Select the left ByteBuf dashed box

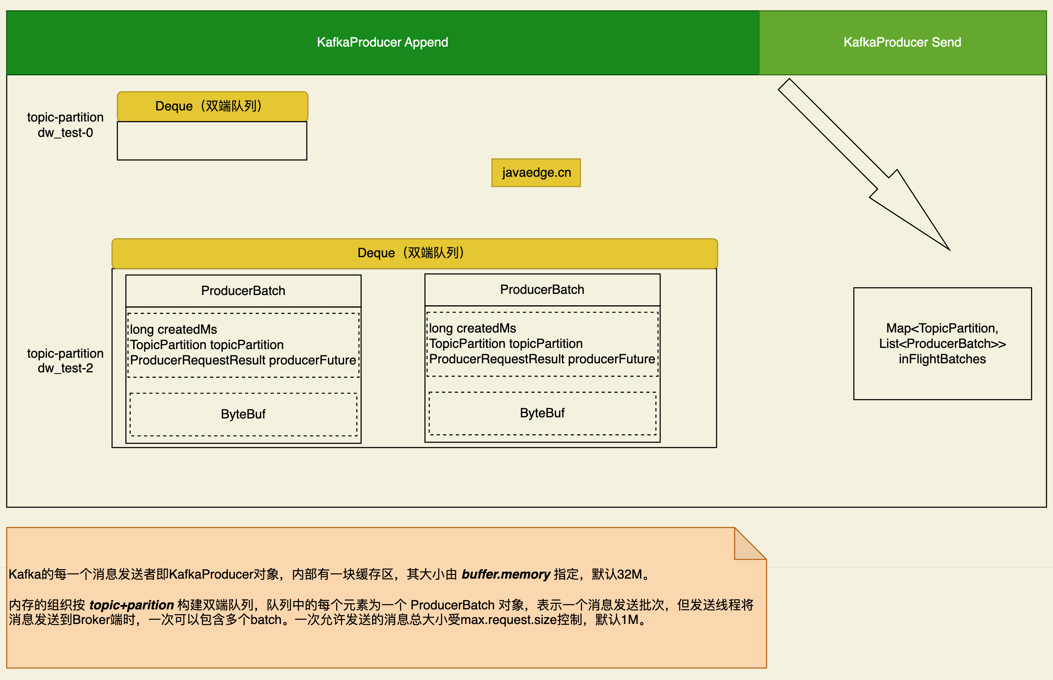(243, 414)
